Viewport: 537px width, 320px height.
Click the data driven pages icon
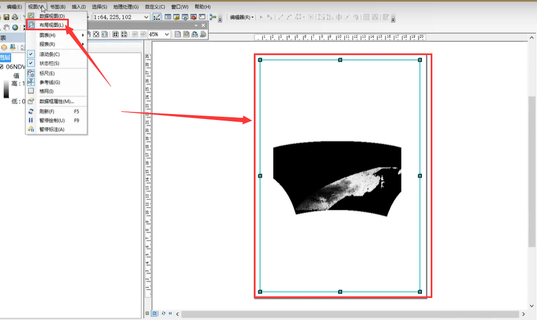(203, 34)
